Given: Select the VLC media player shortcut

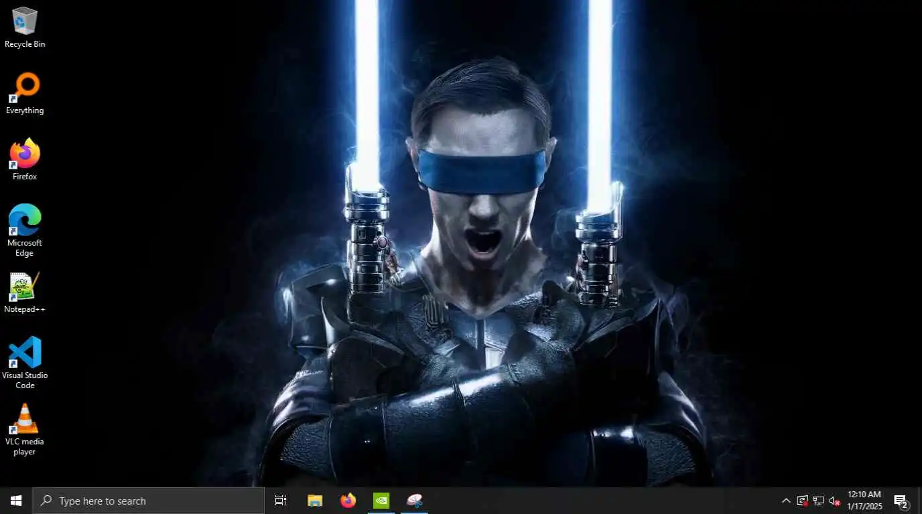Looking at the screenshot, I should coord(25,430).
